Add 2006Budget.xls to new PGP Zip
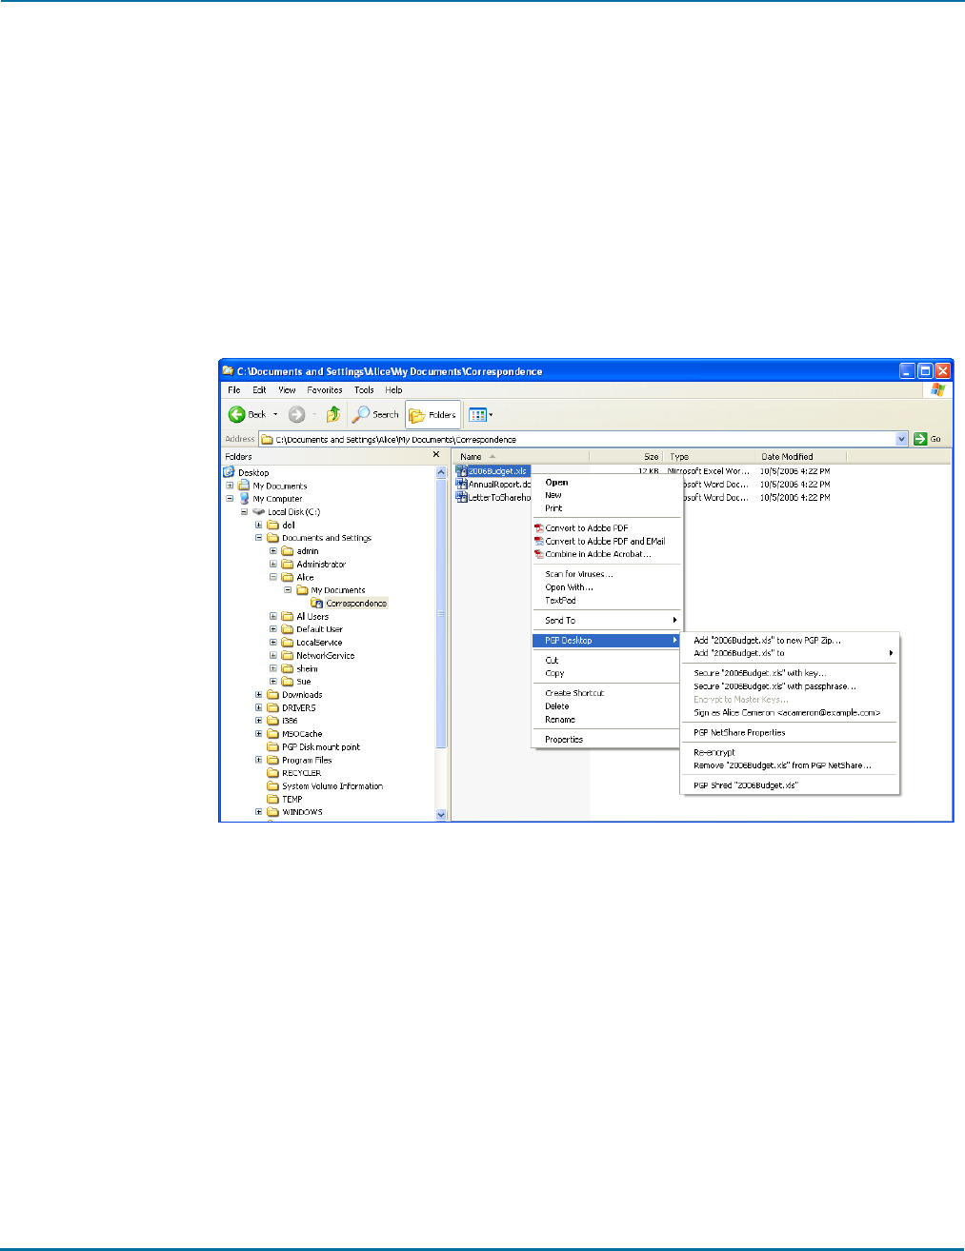Viewport: 965px width, 1251px height. click(791, 640)
